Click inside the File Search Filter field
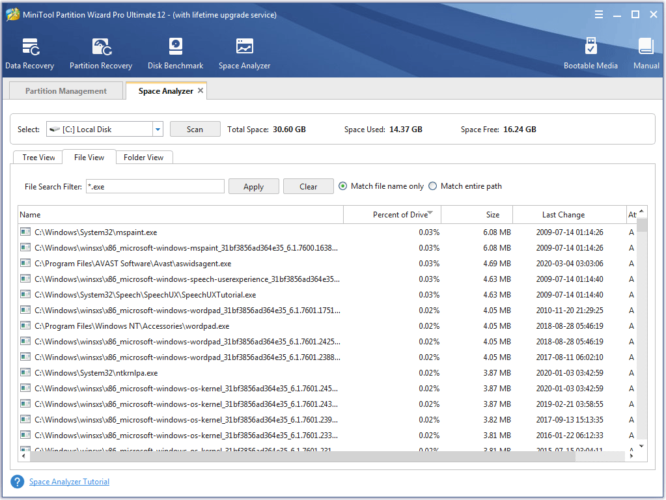The image size is (666, 500). (x=155, y=186)
